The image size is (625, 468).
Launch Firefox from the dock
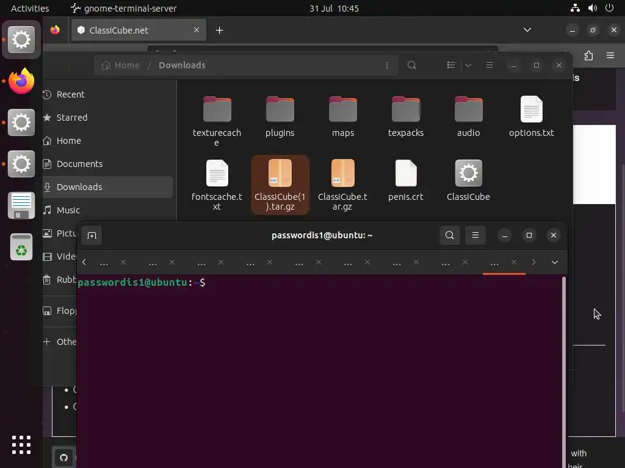[x=21, y=81]
